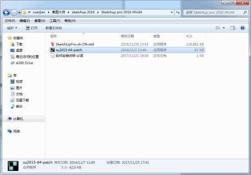Close the Explorer window
This screenshot has height=175, width=251.
pos(242,3)
